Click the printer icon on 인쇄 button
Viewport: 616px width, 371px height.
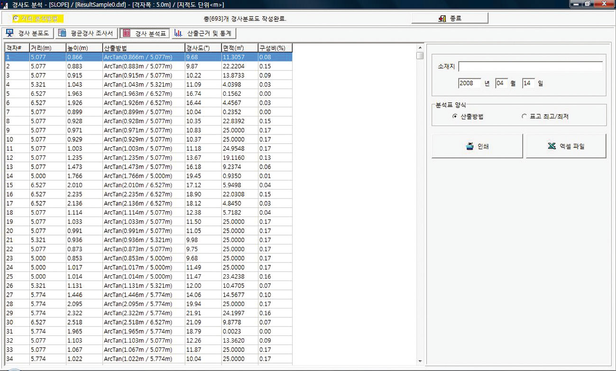pos(470,146)
